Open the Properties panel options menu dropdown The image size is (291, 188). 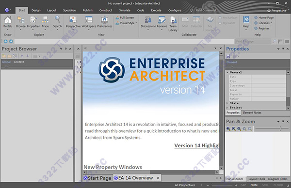pos(236,56)
